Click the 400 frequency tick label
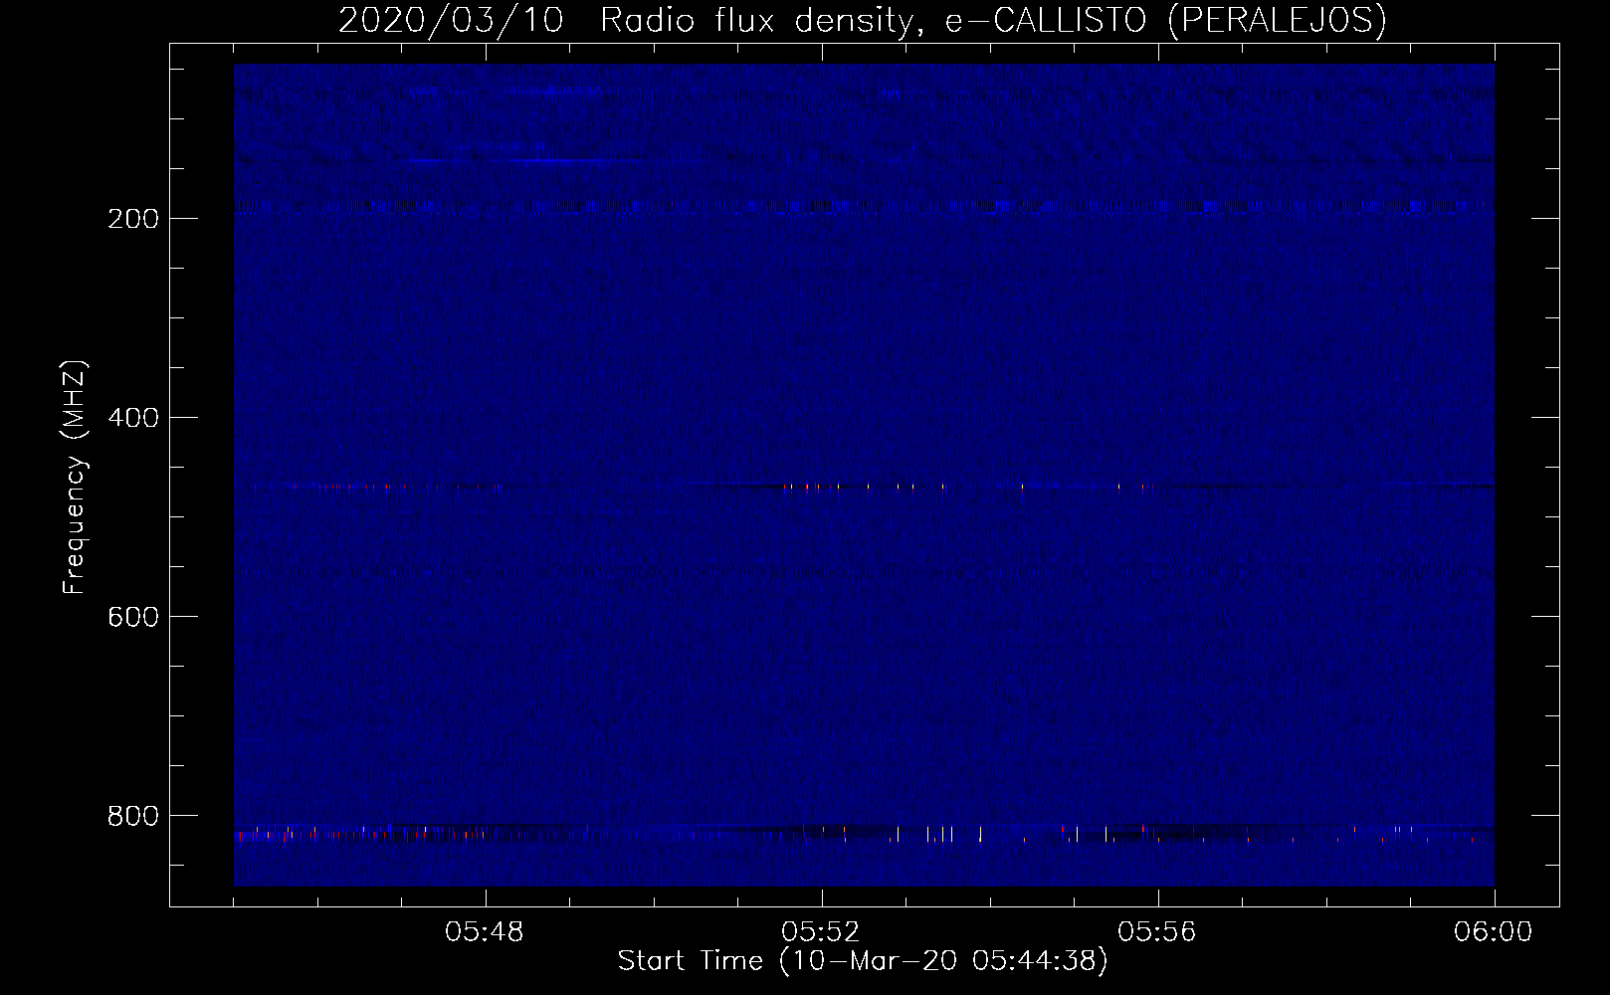This screenshot has height=995, width=1610. pyautogui.click(x=132, y=417)
